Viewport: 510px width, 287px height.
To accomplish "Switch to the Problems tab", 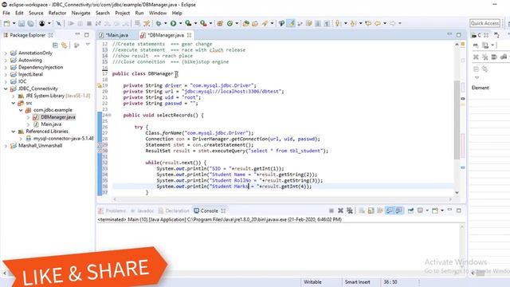I will pyautogui.click(x=112, y=210).
